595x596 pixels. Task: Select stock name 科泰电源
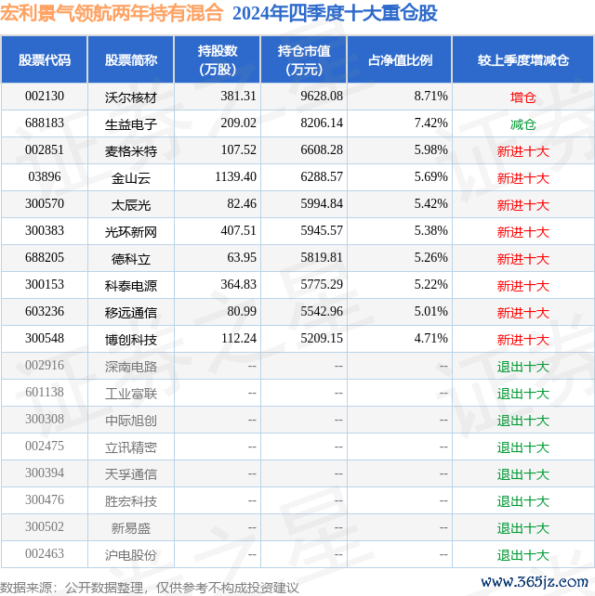[131, 286]
